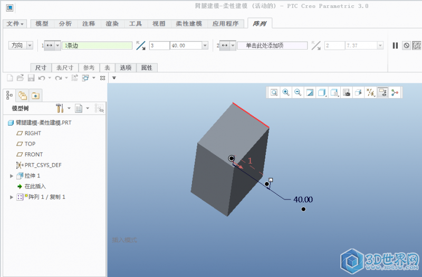Click the New file icon
Viewport: 422px width, 277px height.
point(9,78)
